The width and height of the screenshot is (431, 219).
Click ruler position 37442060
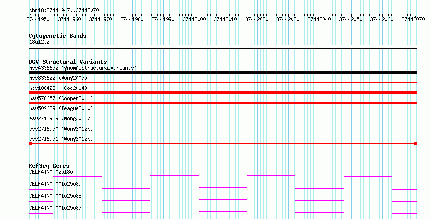click(x=382, y=19)
